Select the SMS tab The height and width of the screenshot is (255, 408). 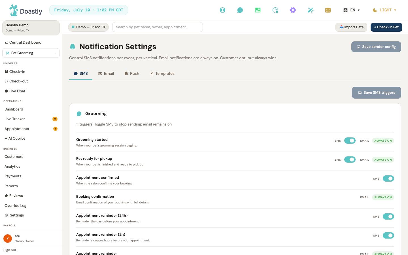(81, 74)
